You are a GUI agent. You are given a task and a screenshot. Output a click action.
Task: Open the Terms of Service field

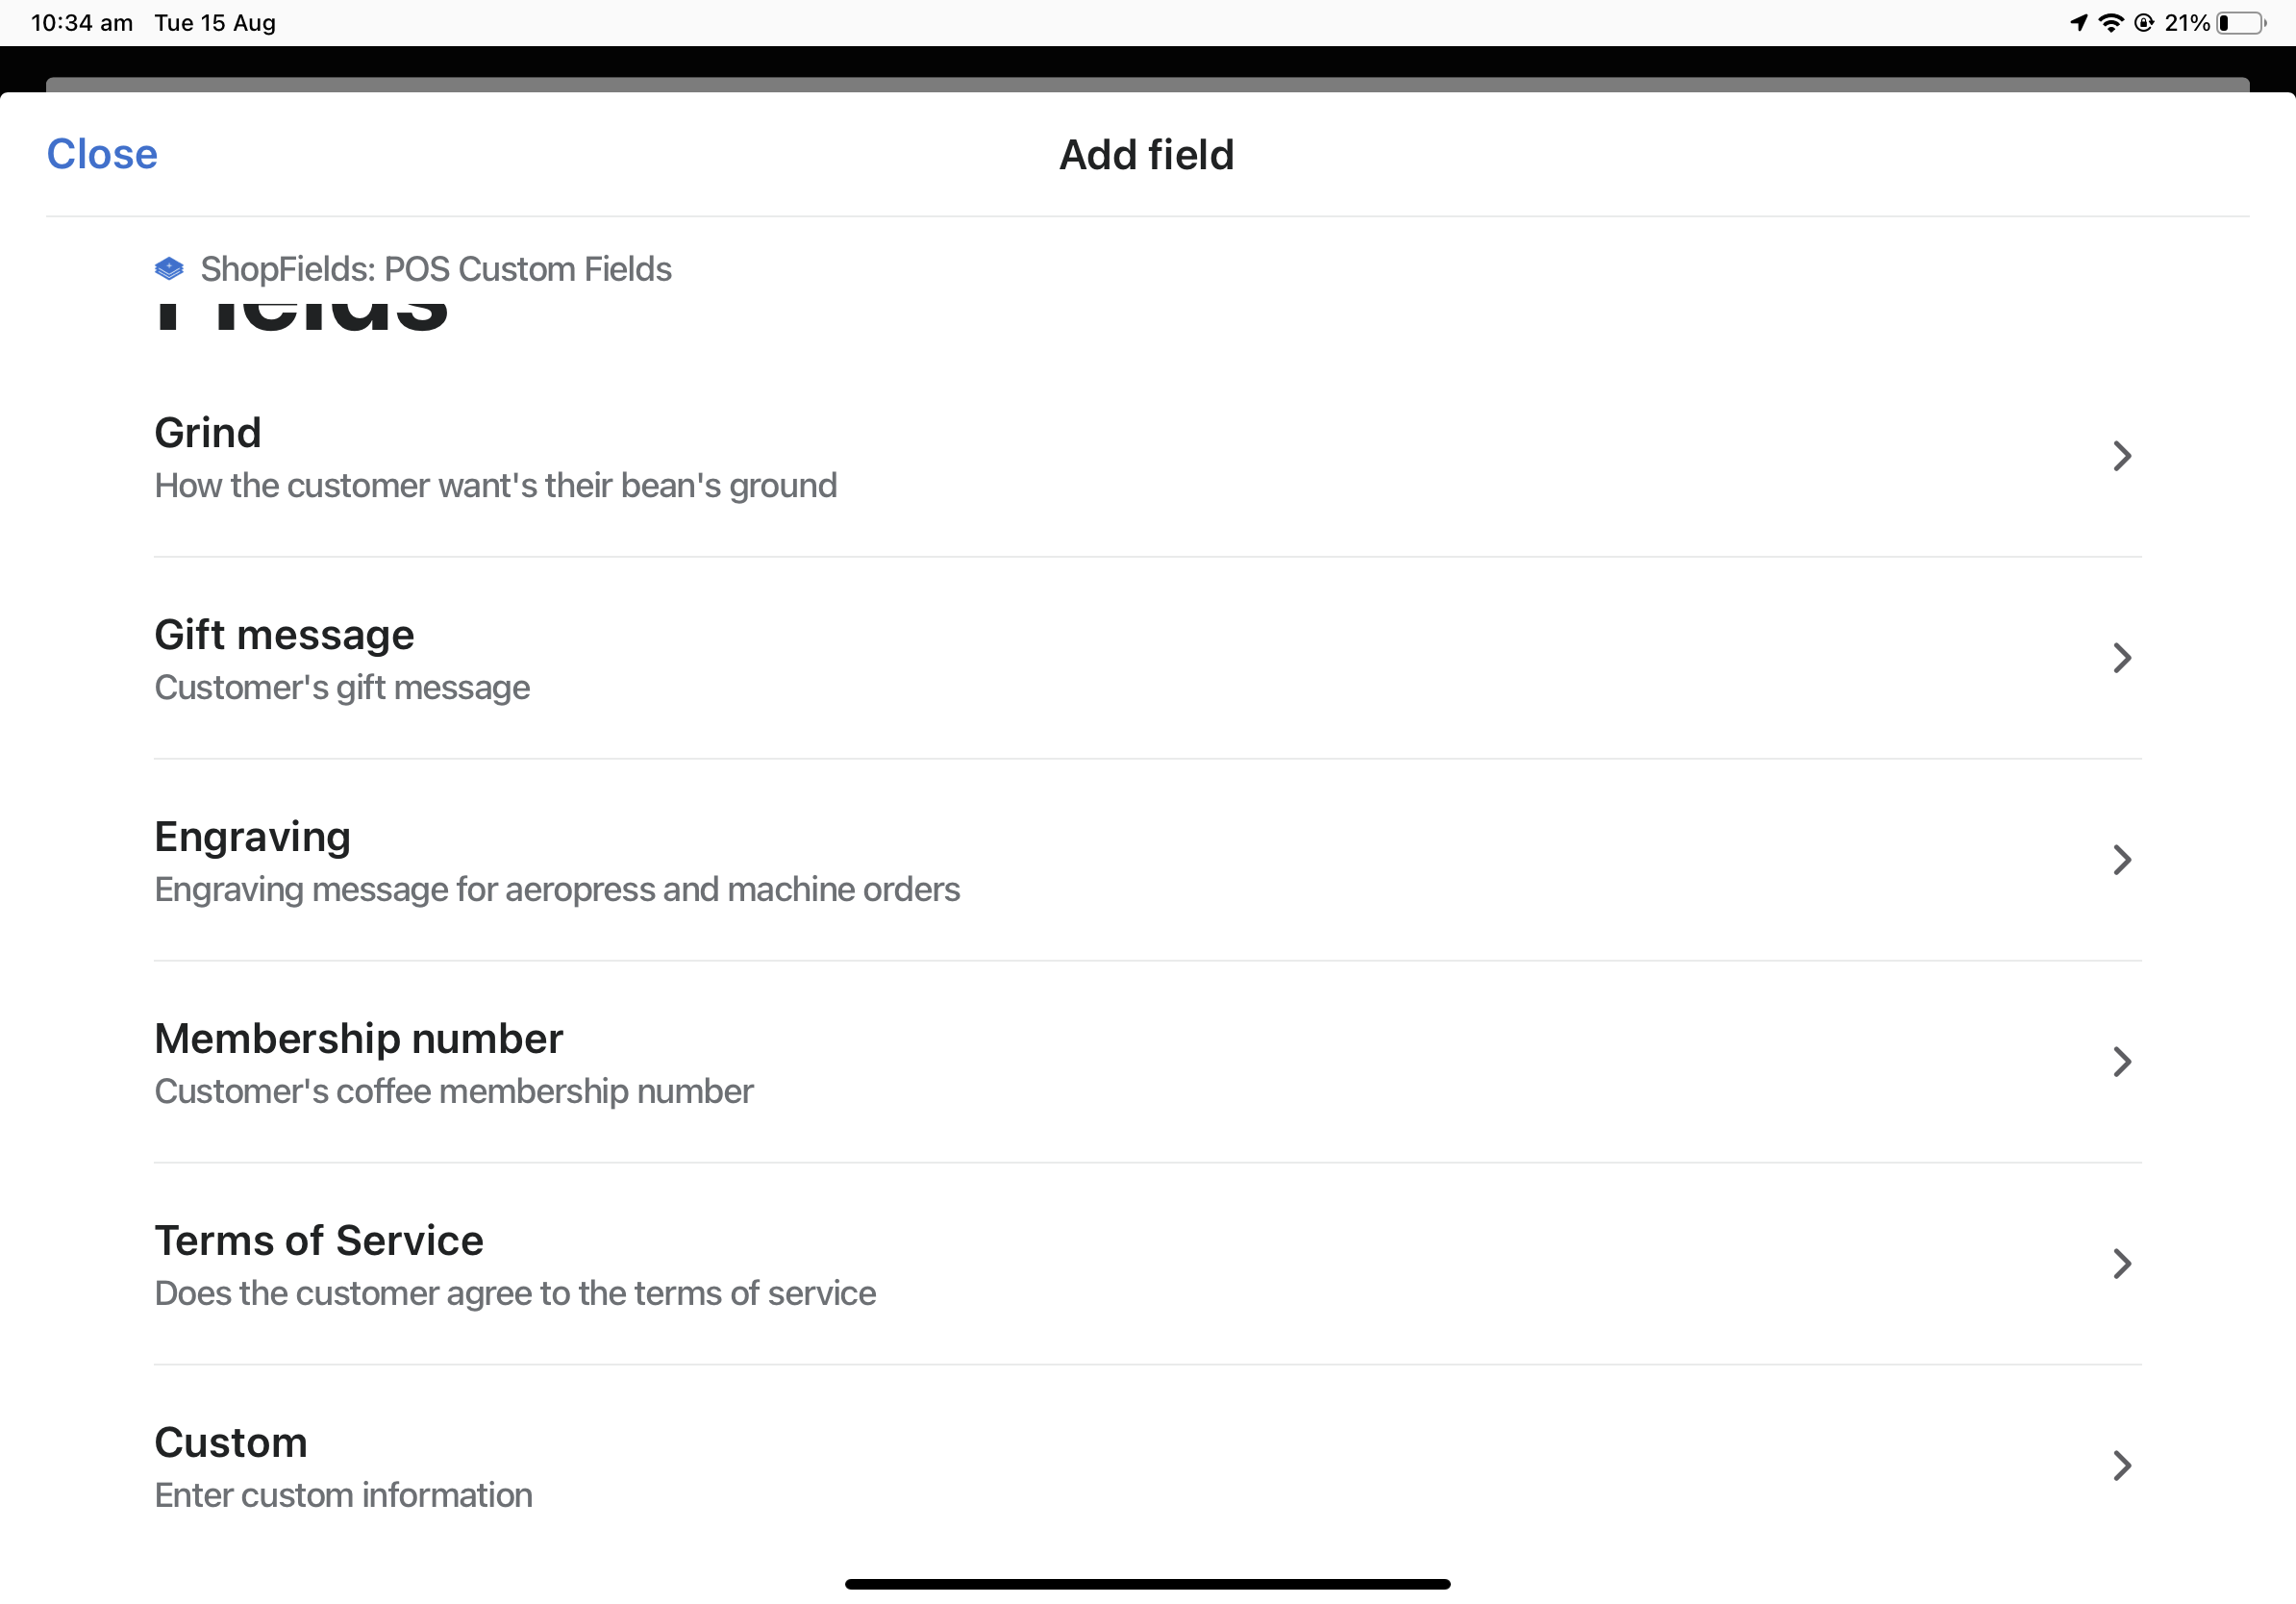1147,1264
